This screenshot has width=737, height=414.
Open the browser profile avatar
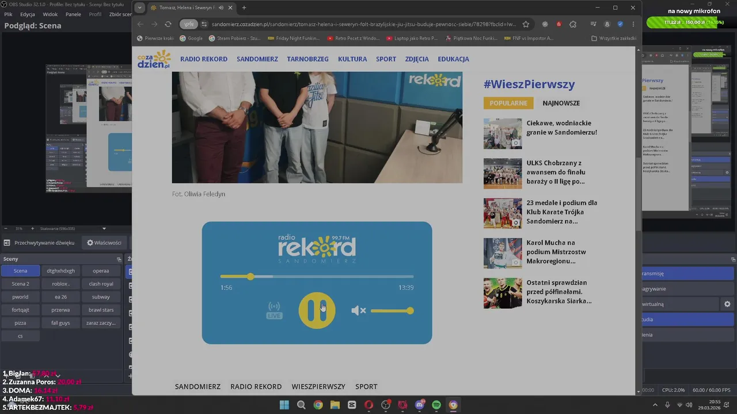(607, 24)
